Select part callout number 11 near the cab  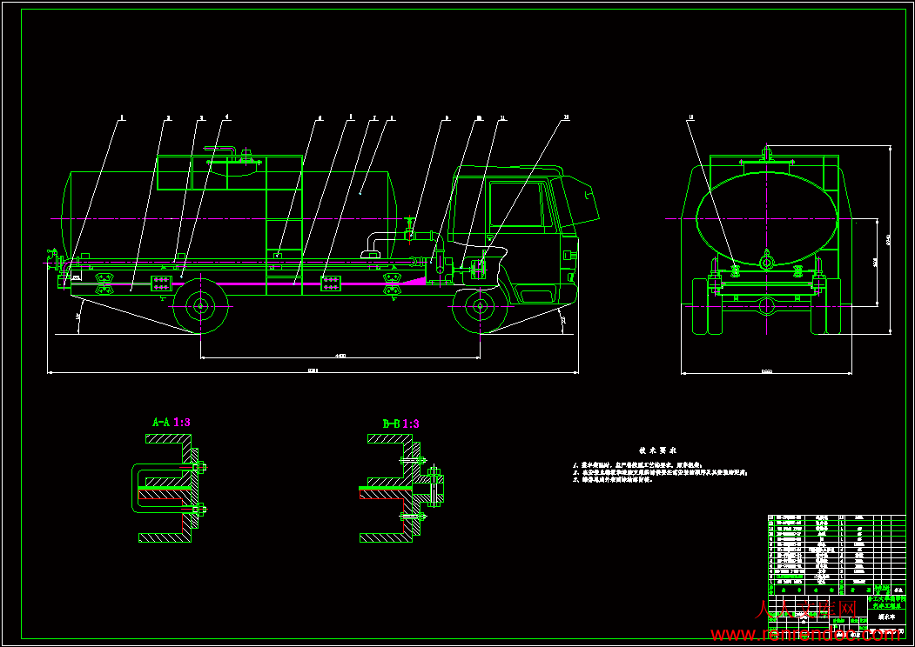pos(501,117)
